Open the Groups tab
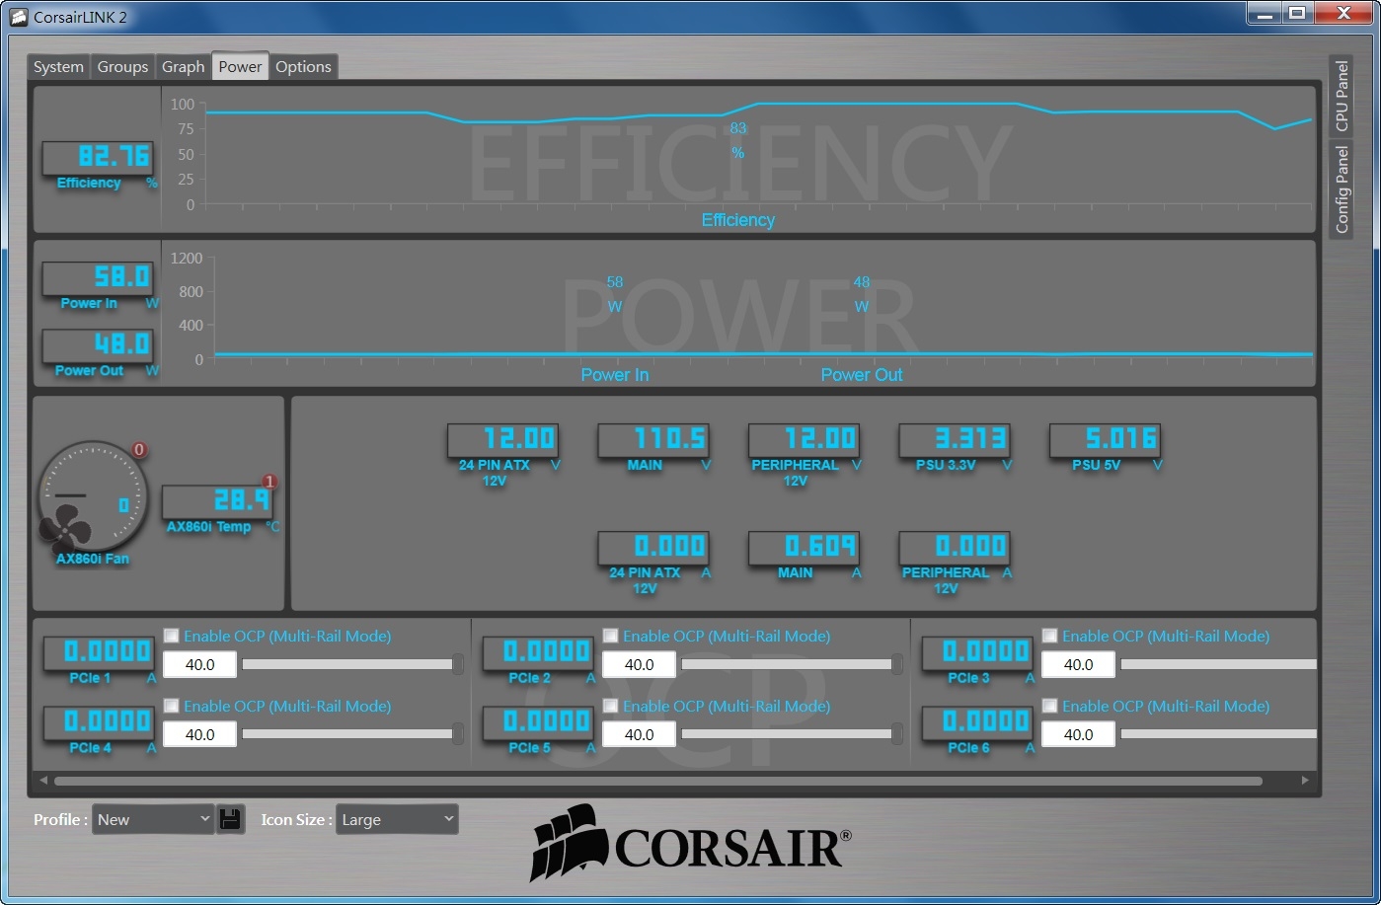 click(122, 67)
